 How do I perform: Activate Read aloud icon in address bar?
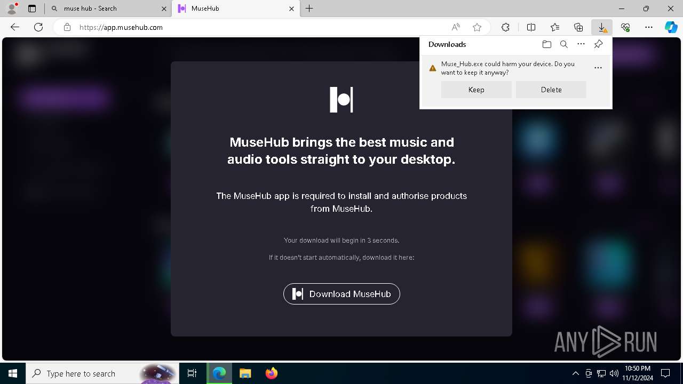coord(456,27)
